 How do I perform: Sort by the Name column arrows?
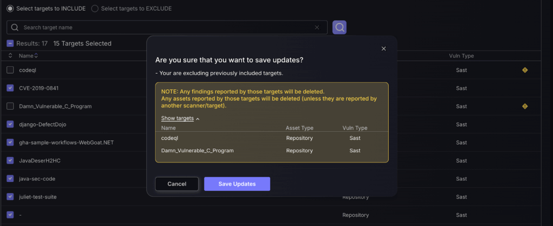tap(36, 55)
